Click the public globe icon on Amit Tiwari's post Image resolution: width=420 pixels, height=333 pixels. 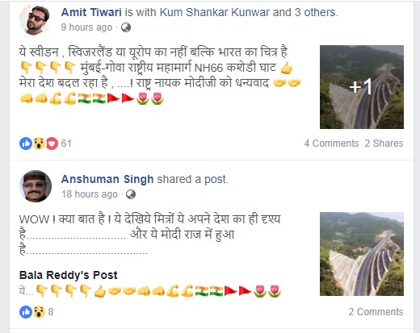pos(126,27)
